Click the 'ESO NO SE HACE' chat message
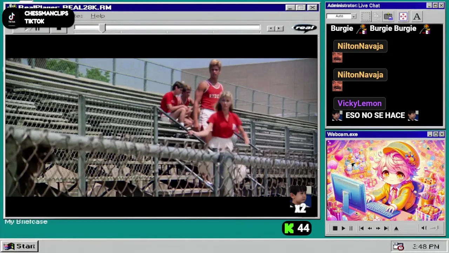 tap(375, 115)
